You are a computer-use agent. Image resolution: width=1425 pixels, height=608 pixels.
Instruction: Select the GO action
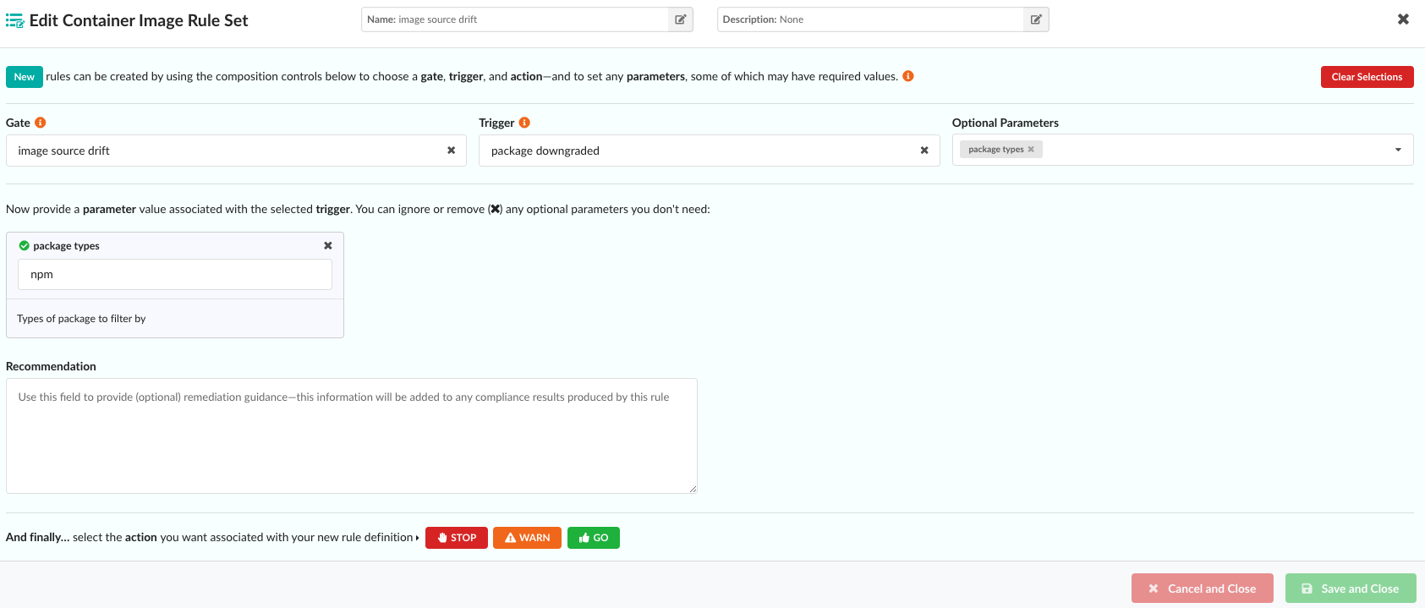[594, 538]
